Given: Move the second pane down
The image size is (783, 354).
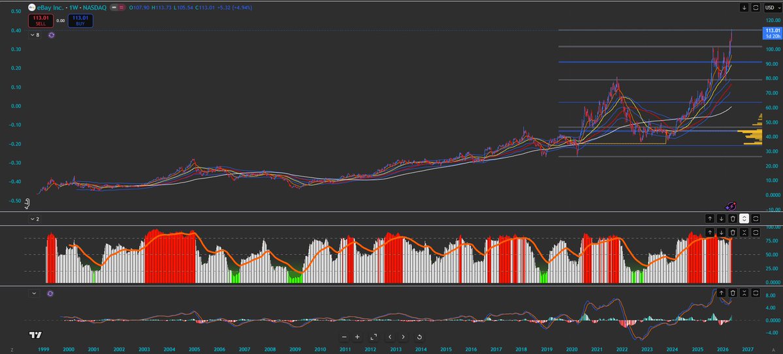Looking at the screenshot, I should (x=721, y=218).
